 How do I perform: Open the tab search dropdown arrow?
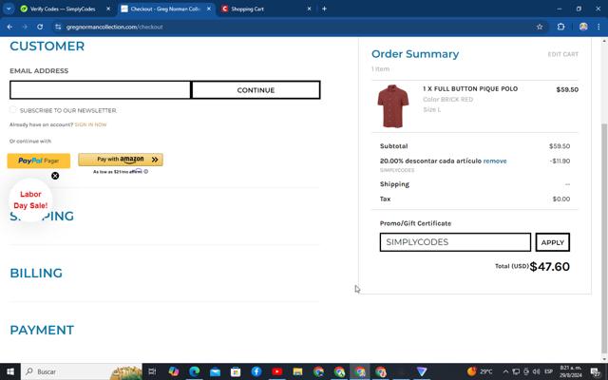(x=9, y=9)
